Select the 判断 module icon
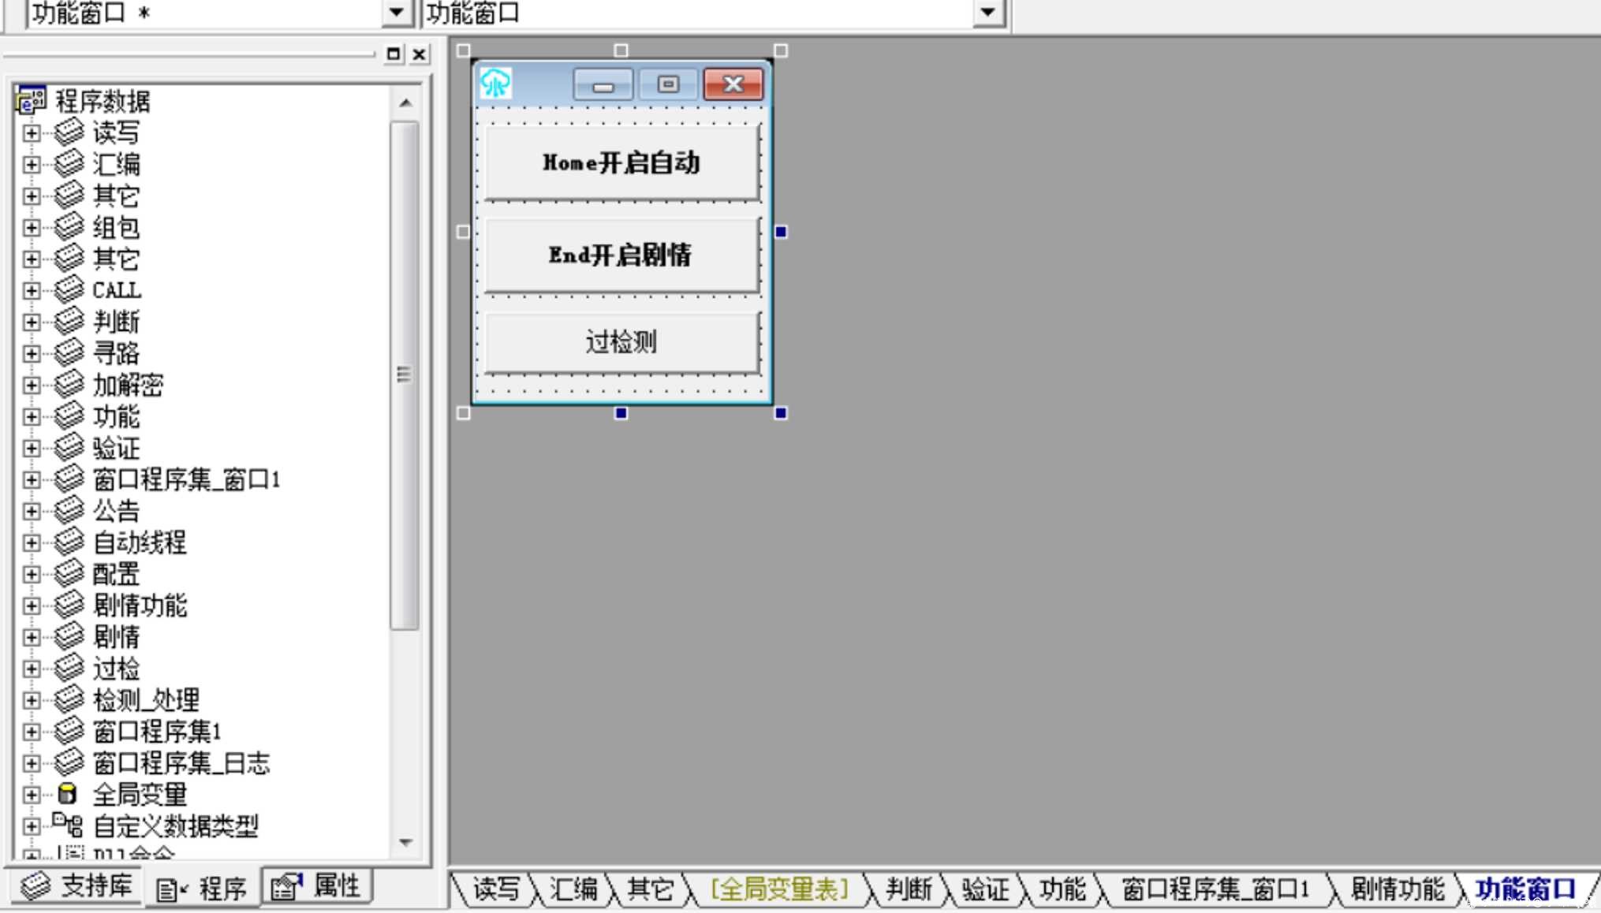 [x=69, y=321]
